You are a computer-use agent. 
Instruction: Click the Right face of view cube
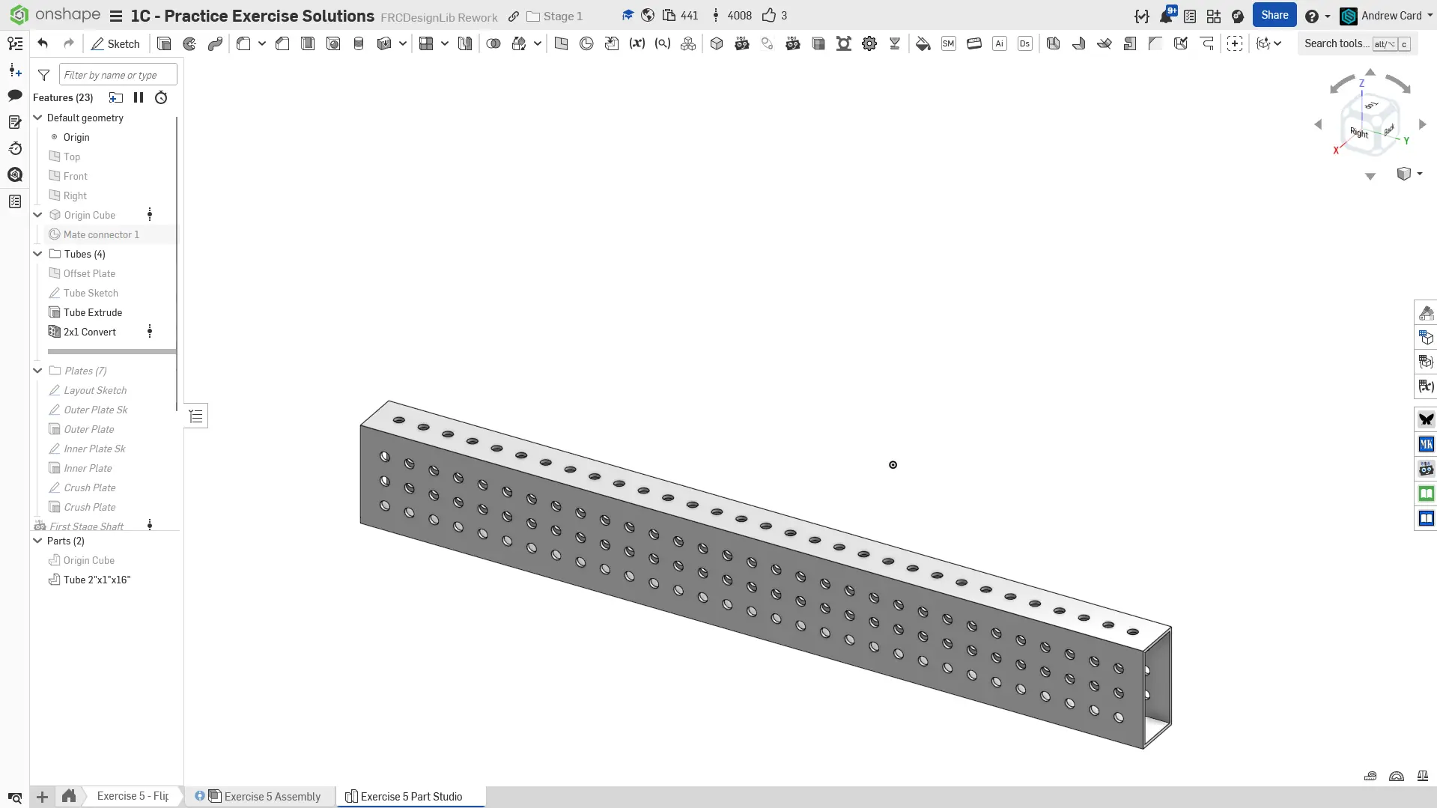coord(1358,133)
